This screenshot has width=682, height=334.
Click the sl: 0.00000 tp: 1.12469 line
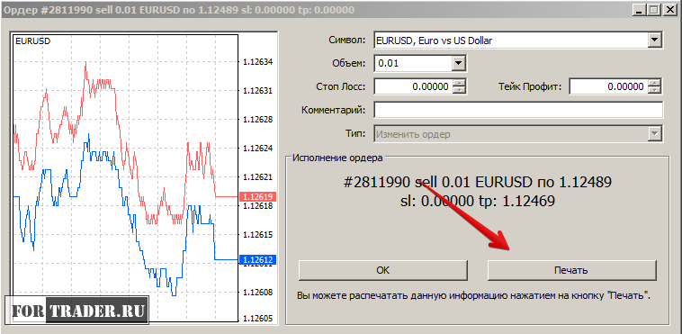(x=477, y=201)
